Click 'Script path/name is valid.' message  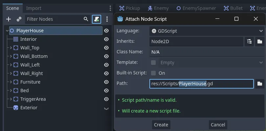click(149, 100)
